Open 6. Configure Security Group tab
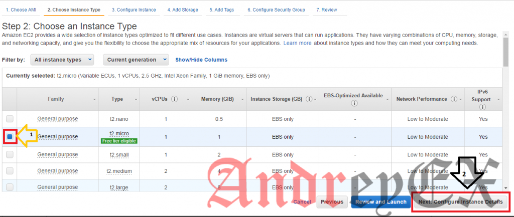 pos(276,10)
